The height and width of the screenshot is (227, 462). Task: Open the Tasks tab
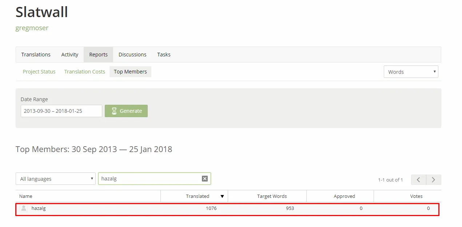pyautogui.click(x=164, y=55)
